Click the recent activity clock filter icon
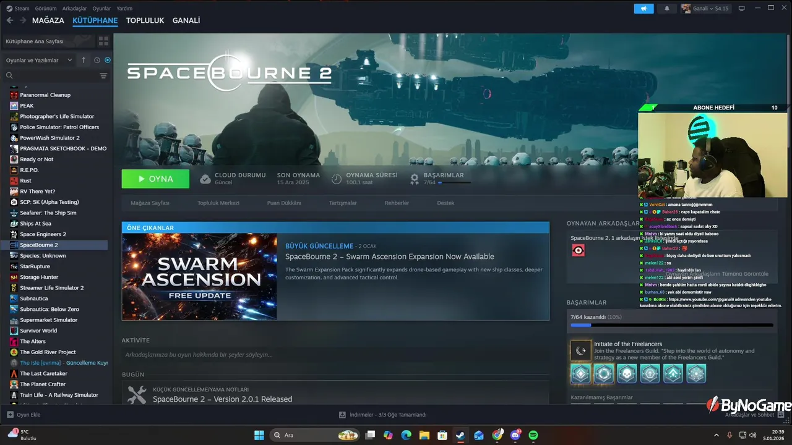Screen dimensions: 792x445 (97, 60)
